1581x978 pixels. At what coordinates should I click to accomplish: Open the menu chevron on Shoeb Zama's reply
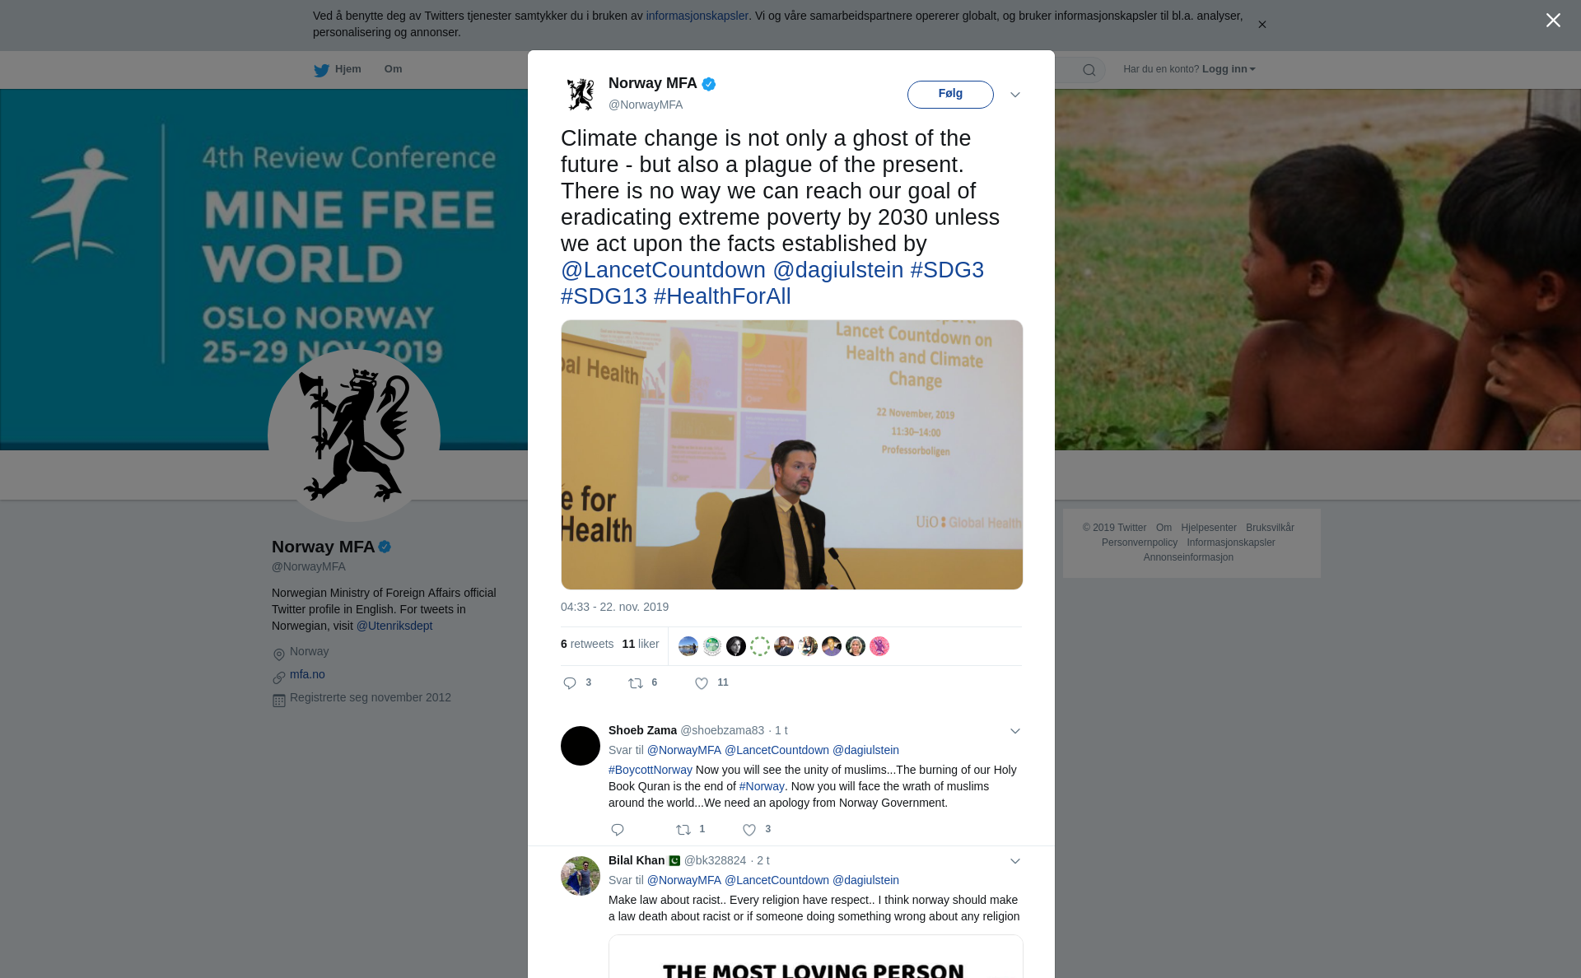1015,731
